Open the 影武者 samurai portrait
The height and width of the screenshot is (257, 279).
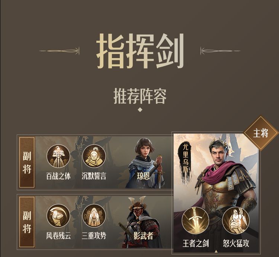tap(141, 222)
